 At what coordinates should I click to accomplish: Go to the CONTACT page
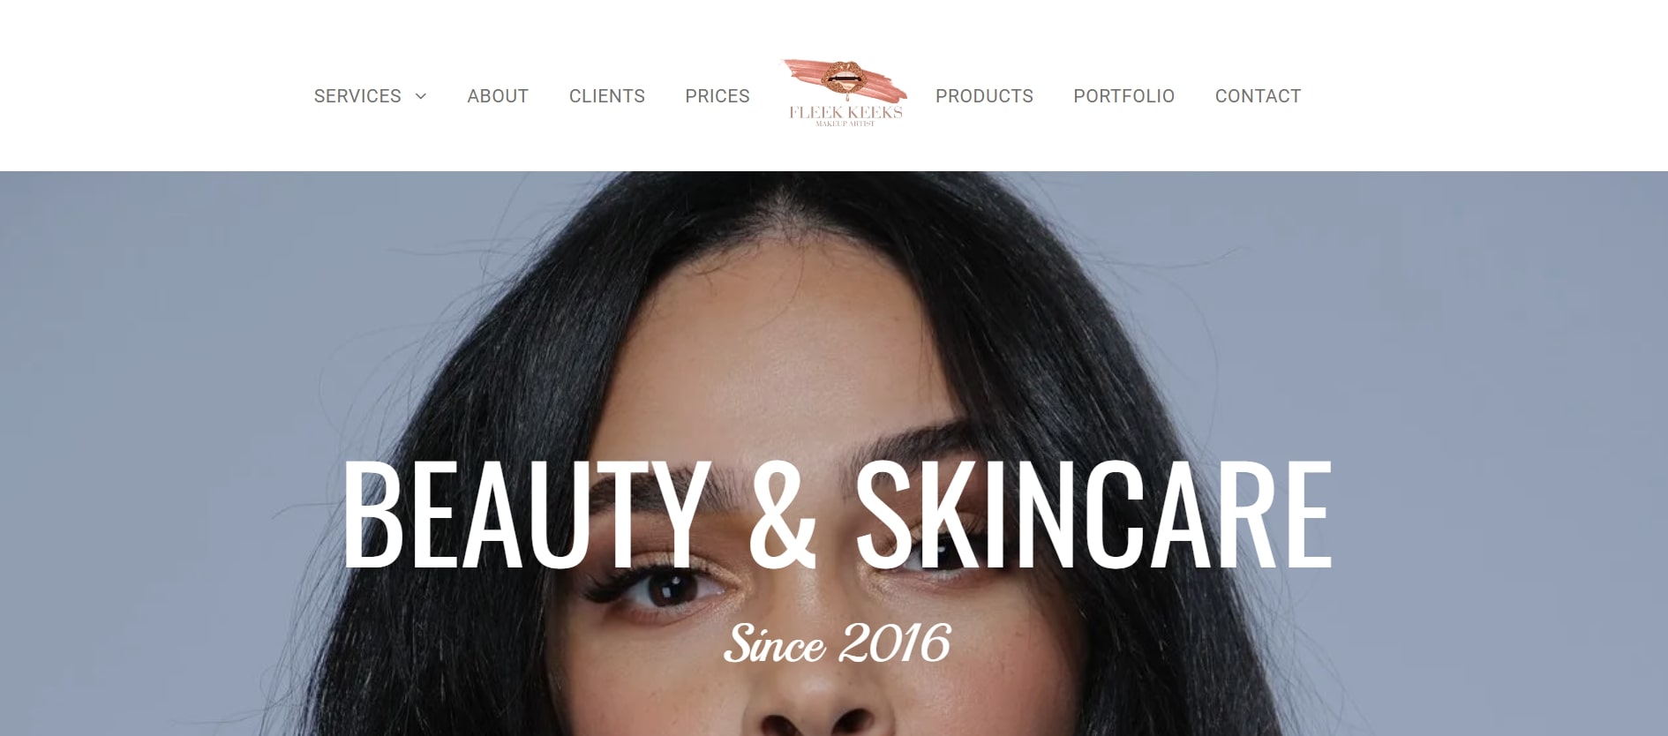(1258, 96)
